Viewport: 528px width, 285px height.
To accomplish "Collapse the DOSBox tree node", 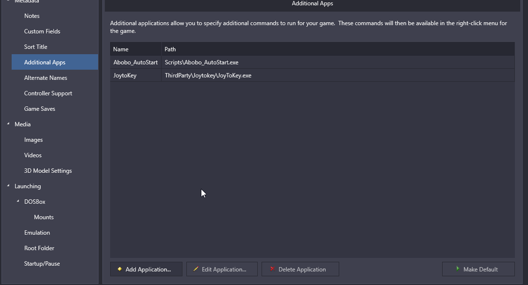I will point(18,202).
